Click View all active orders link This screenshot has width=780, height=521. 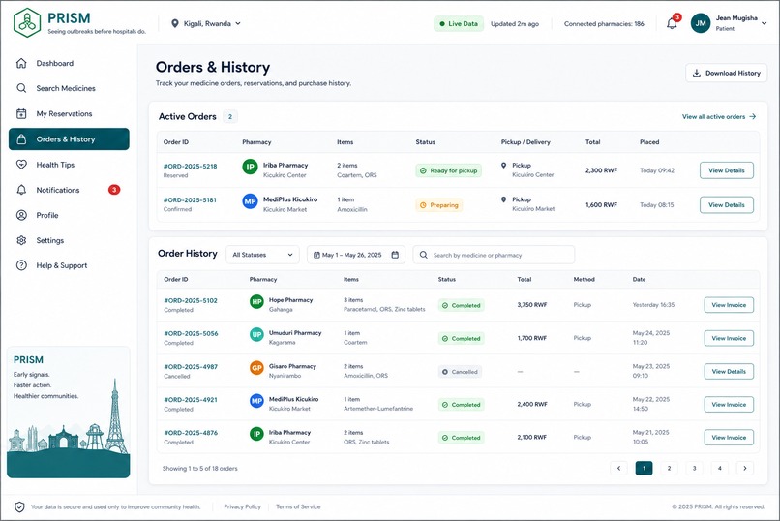pyautogui.click(x=719, y=116)
